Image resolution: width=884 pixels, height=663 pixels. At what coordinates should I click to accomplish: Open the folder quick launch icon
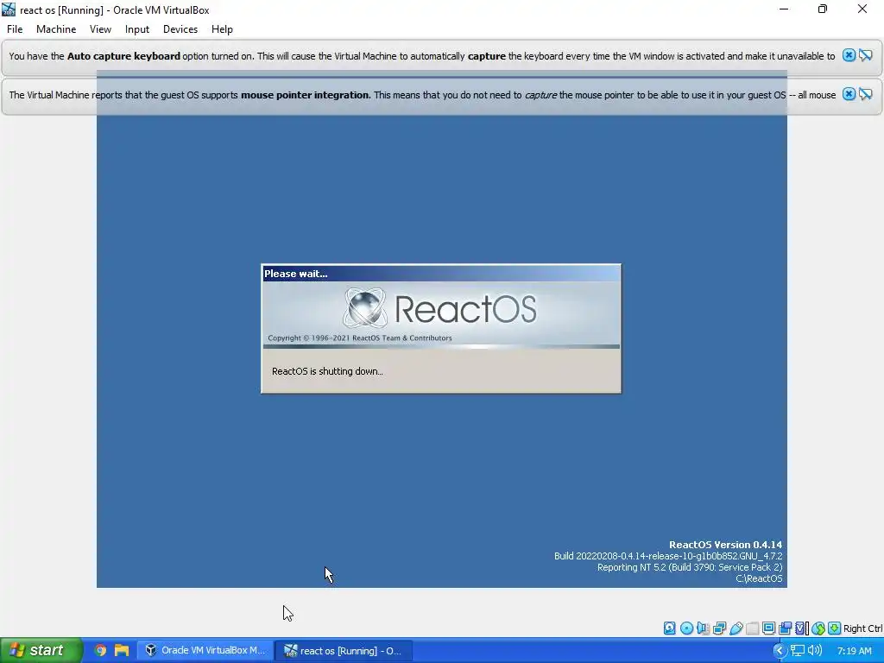pyautogui.click(x=121, y=650)
